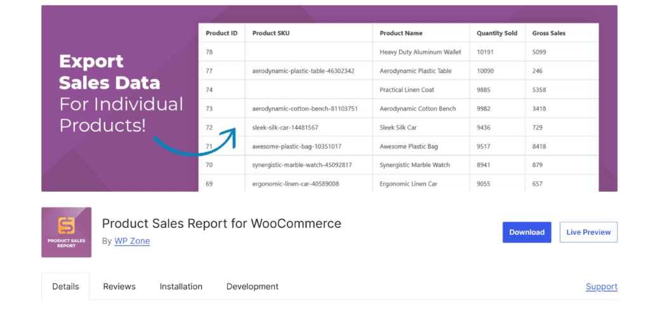Image resolution: width=650 pixels, height=311 pixels.
Task: Click the quantity sold value 9436
Action: (484, 128)
